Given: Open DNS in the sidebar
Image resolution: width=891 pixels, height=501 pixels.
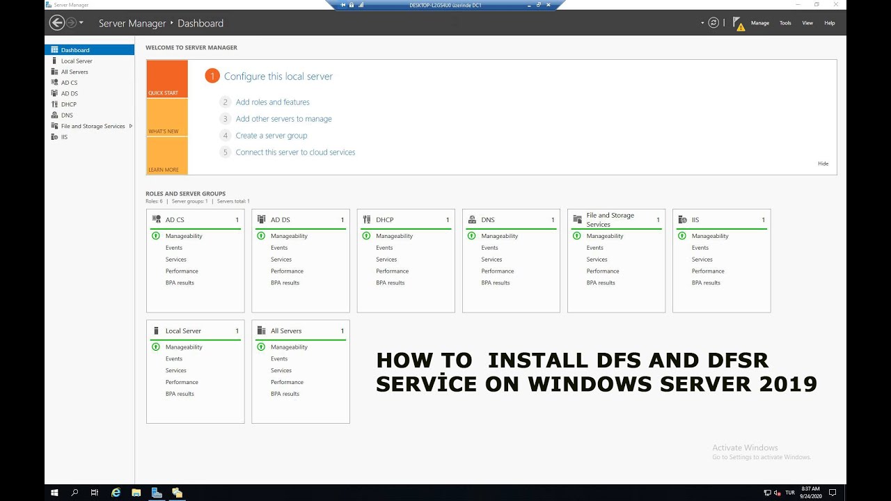Looking at the screenshot, I should [89, 116].
